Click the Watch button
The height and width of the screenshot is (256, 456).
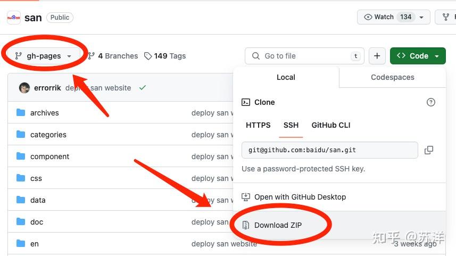point(393,17)
